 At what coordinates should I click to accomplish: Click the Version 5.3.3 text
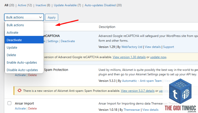point(107,81)
